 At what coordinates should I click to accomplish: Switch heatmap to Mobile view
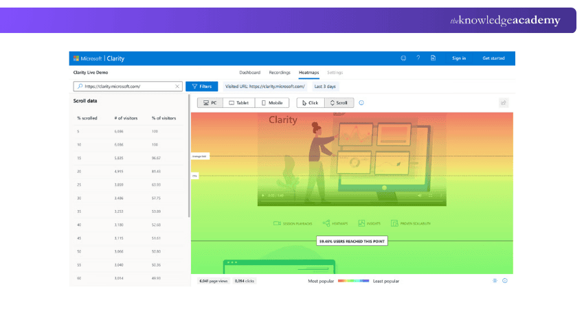click(x=272, y=103)
